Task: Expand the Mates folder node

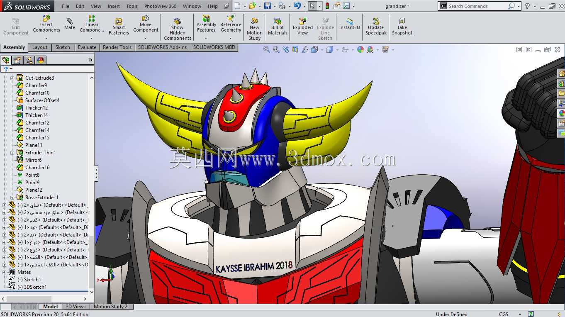Action: click(5, 272)
